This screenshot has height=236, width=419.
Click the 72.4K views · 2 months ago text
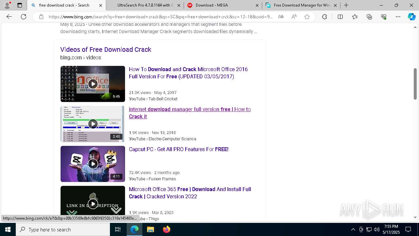tap(154, 173)
